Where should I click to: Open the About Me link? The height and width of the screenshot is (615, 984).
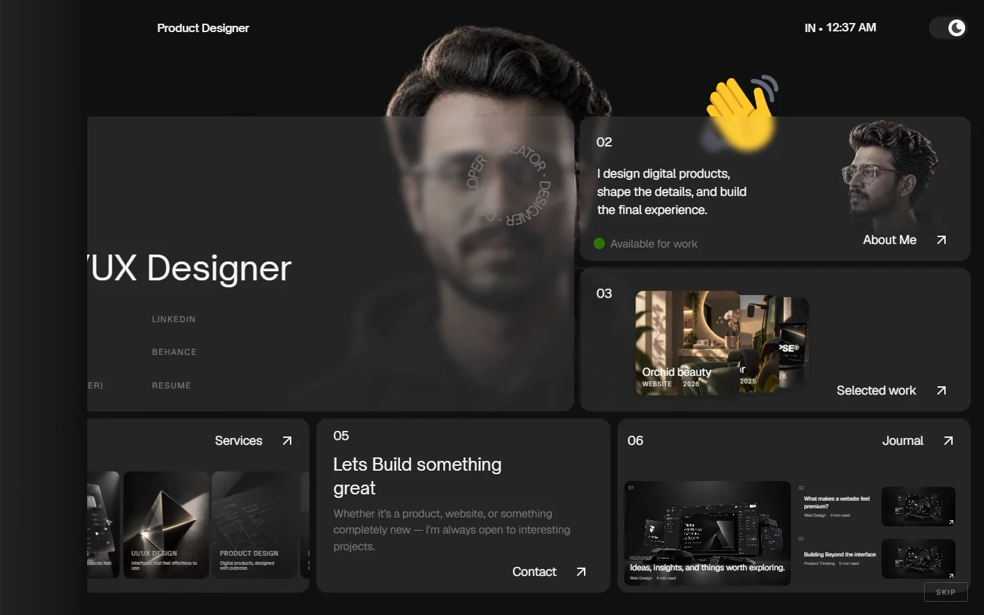point(890,240)
